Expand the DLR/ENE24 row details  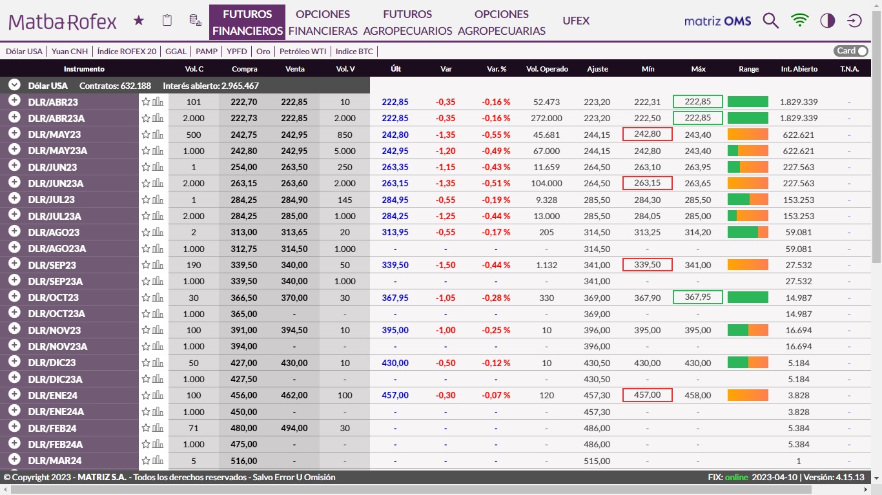[14, 395]
